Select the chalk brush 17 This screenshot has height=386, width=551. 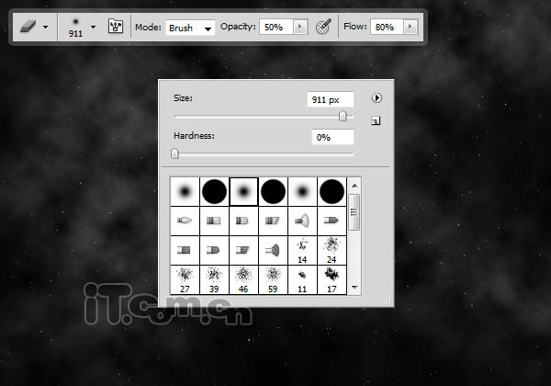(332, 279)
